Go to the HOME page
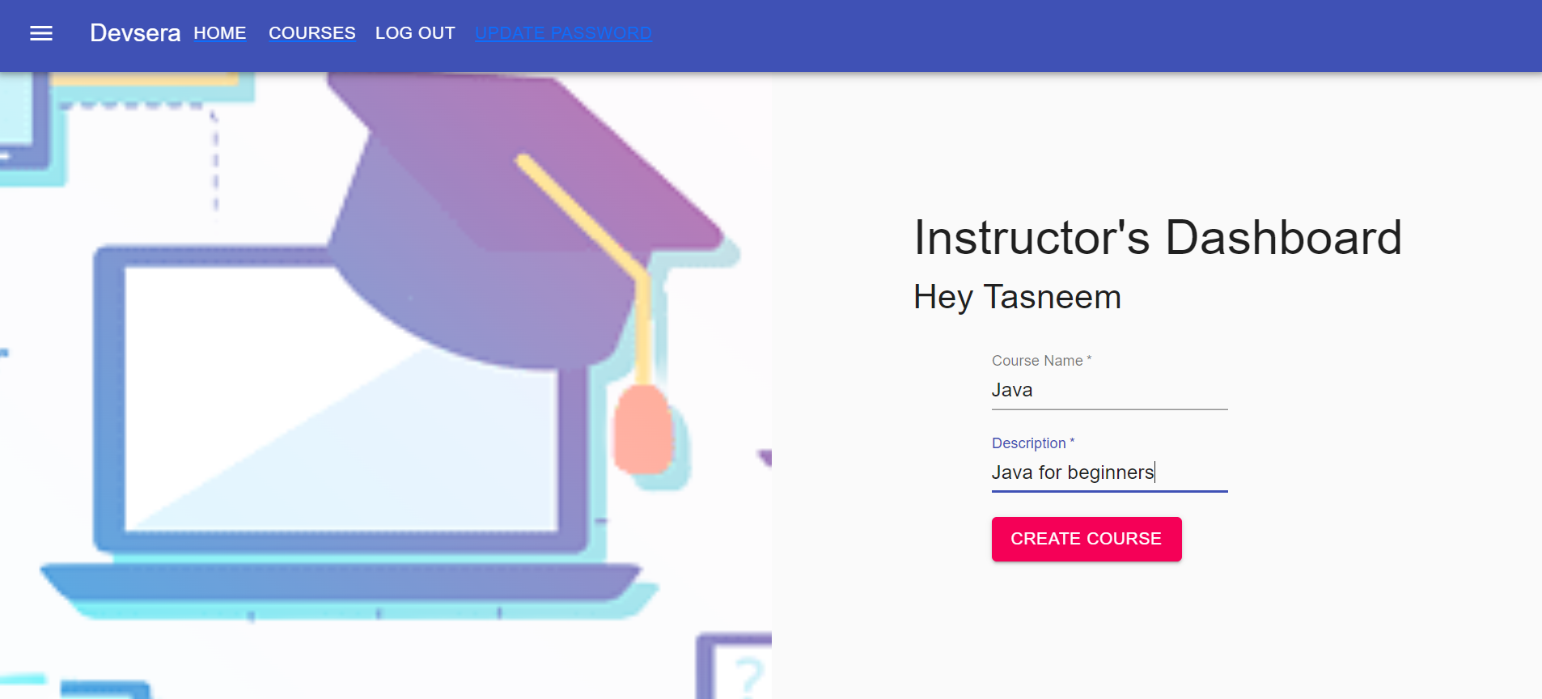Screen dimensions: 1542x699 tap(220, 33)
